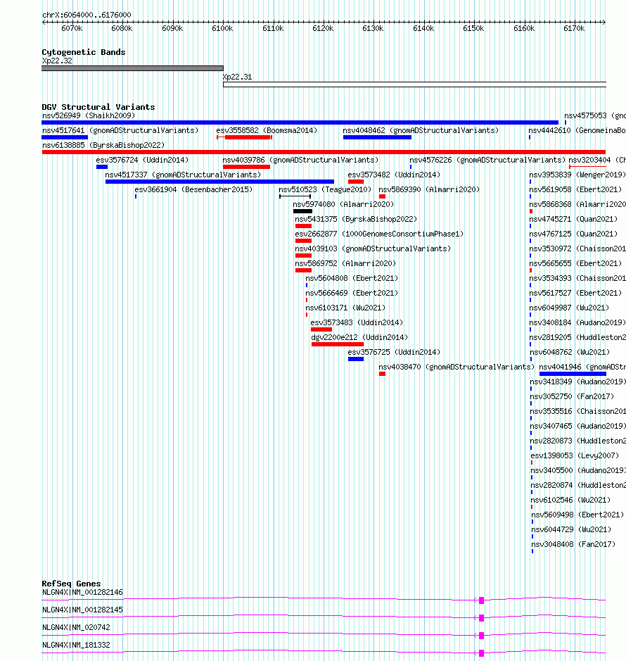Open NLGN4X|NM_001282146 transcript label
Viewport: 626px width, 661px height.
coord(82,592)
